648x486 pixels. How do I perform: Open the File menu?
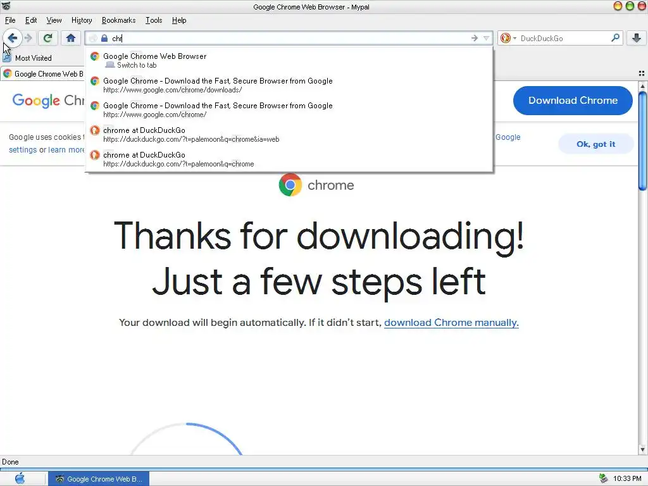(x=10, y=20)
